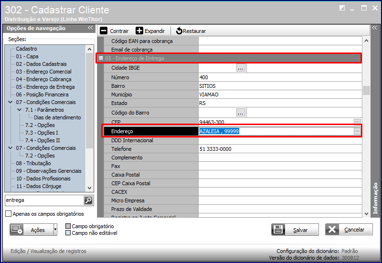Image resolution: width=382 pixels, height=263 pixels.
Task: Collapse second 07 - Condições Comerciais node
Action: [11, 148]
